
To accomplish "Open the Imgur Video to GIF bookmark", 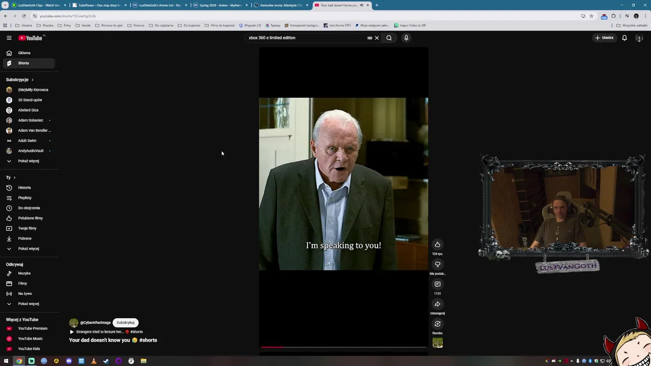I will click(x=410, y=25).
